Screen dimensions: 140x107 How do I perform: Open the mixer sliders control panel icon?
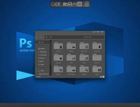pyautogui.click(x=80, y=4)
